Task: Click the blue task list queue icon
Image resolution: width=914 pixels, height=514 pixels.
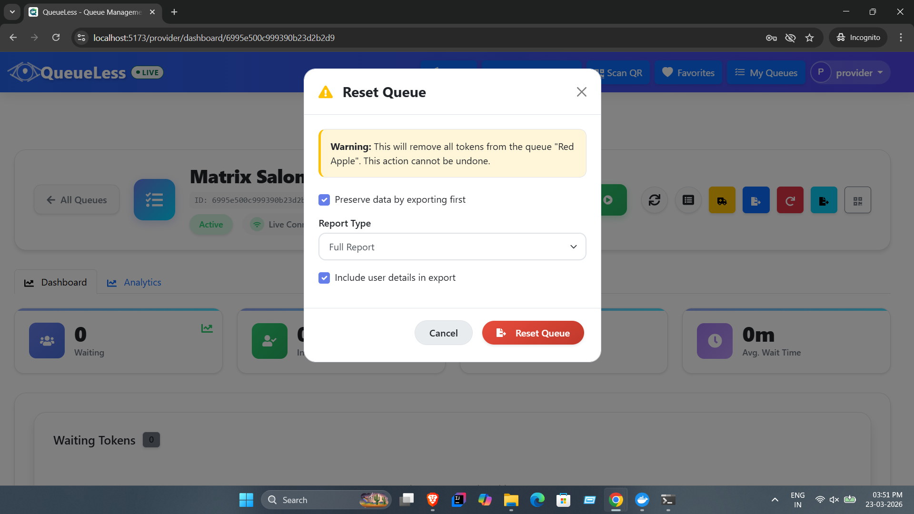Action: click(x=154, y=199)
